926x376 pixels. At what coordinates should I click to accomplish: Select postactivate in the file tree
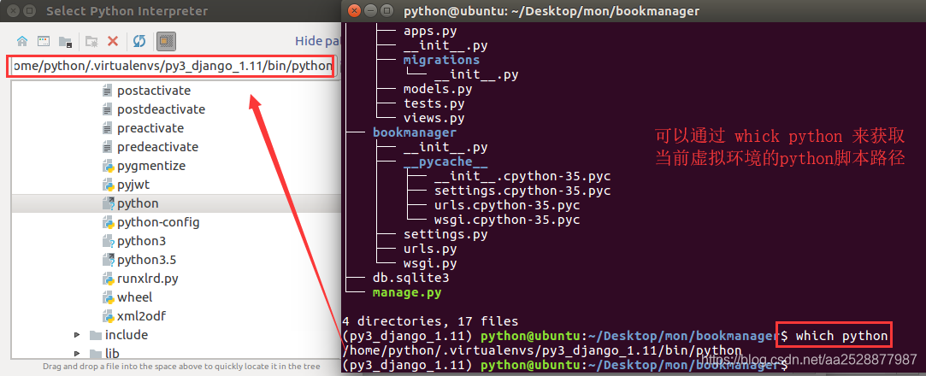[154, 91]
